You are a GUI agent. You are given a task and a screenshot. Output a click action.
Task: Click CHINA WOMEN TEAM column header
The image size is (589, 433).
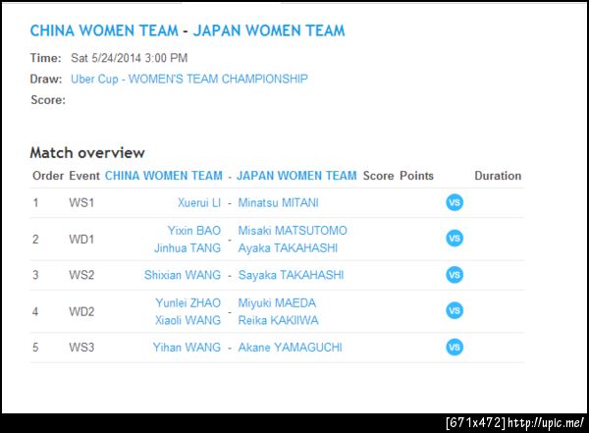point(164,176)
